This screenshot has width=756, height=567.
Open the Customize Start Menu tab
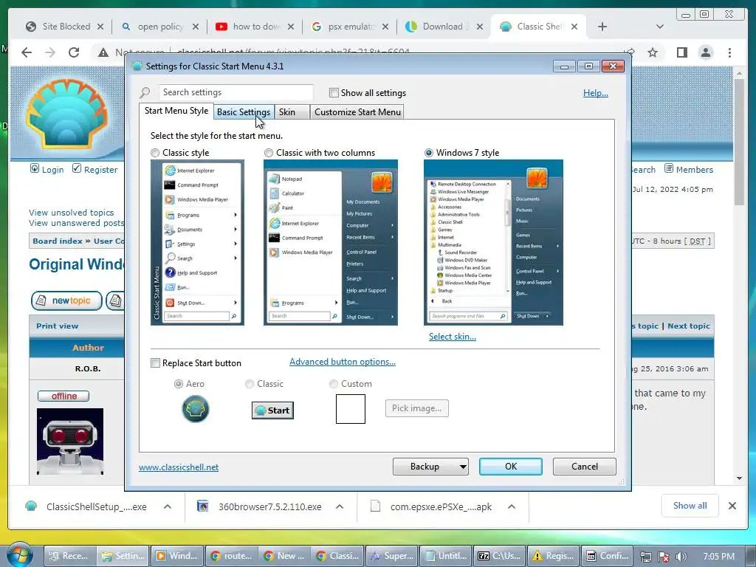coord(357,112)
